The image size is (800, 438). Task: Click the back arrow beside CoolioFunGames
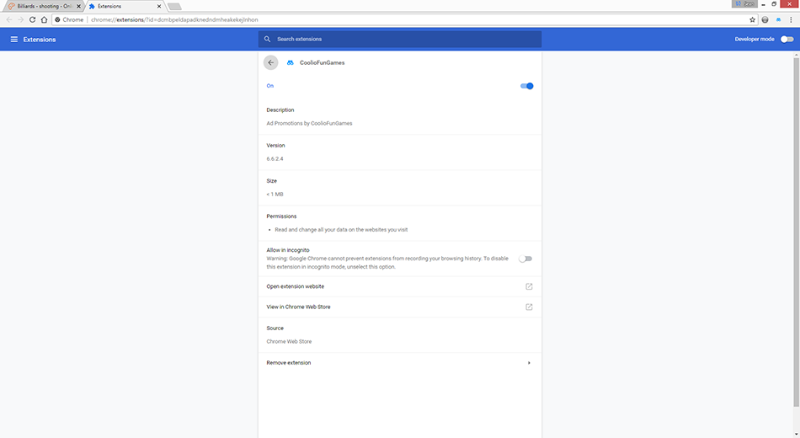tap(270, 62)
